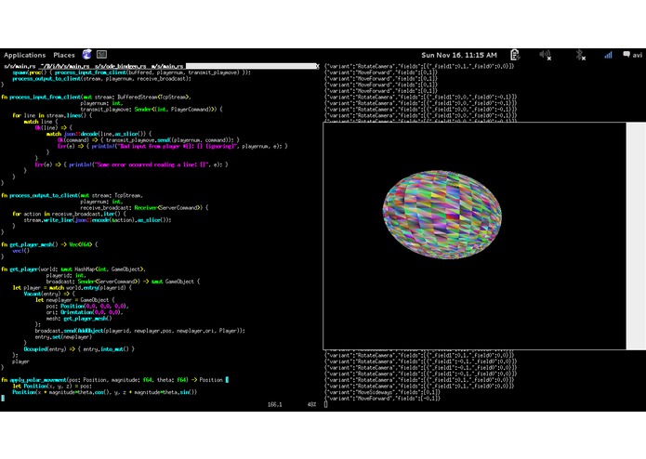Open the chat user menu labeled avi
This screenshot has height=459, width=646.
pos(633,55)
